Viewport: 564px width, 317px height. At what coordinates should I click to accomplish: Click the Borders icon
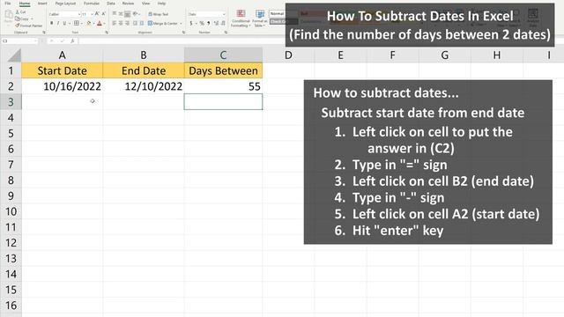click(77, 23)
